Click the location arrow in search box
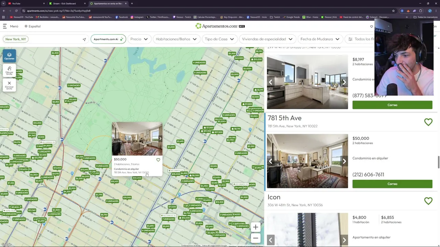440x247 pixels. (x=84, y=39)
